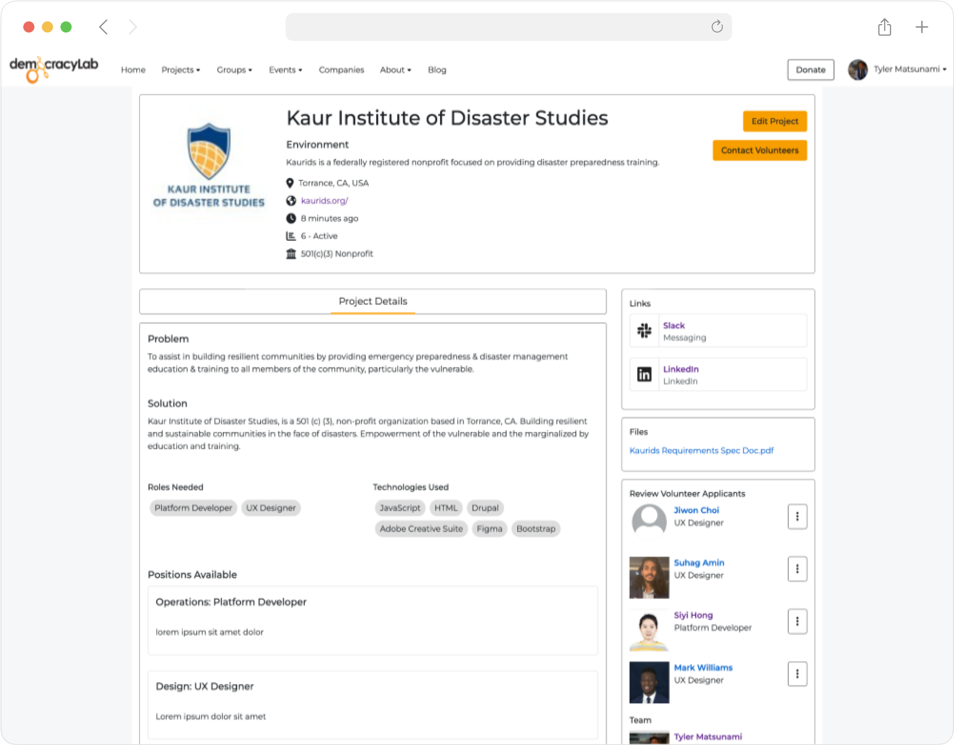Click the LinkedIn logo icon
954x745 pixels.
click(644, 374)
